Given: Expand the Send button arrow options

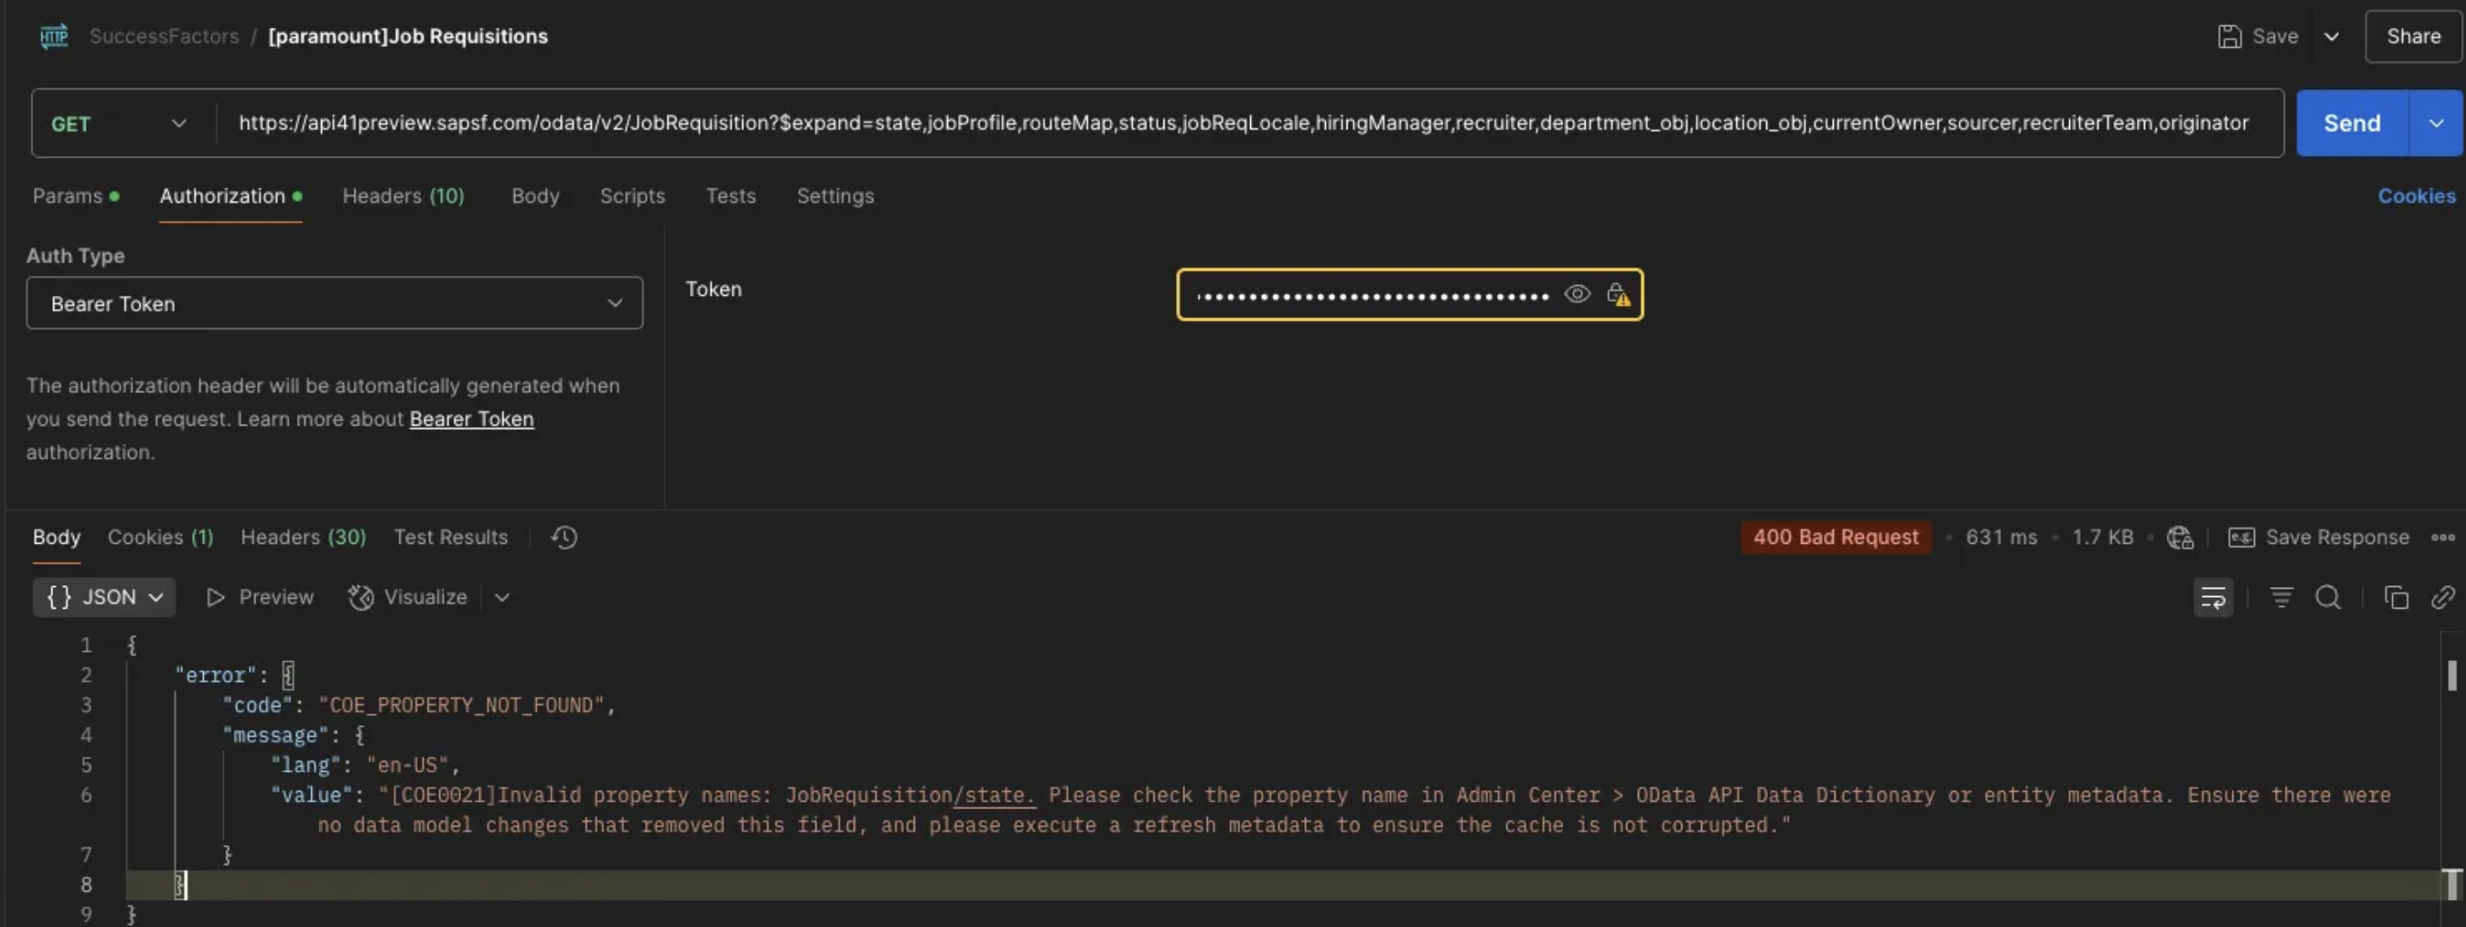Looking at the screenshot, I should (x=2435, y=124).
